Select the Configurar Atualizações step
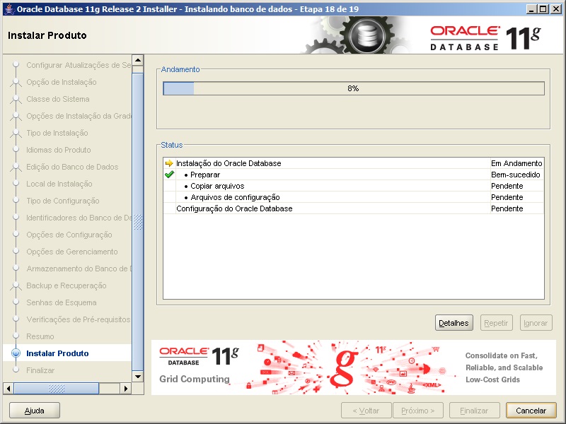The height and width of the screenshot is (424, 566). pyautogui.click(x=79, y=65)
